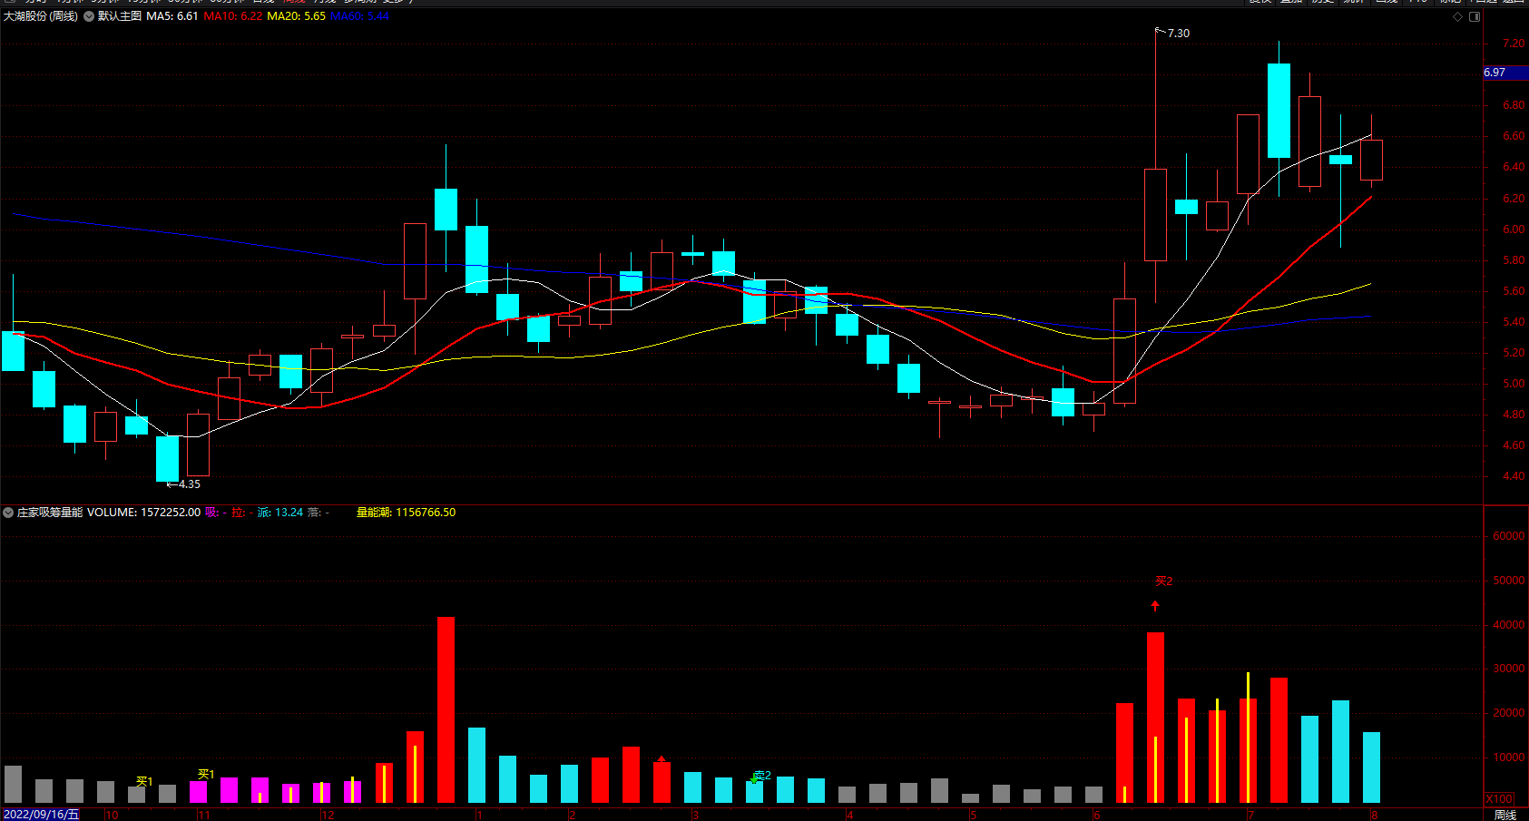Select the 默认主图 main chart label
1529x821 pixels.
point(120,16)
